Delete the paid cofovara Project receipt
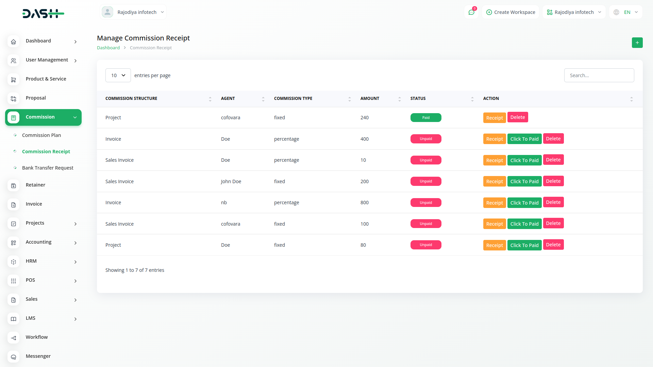 pos(517,117)
